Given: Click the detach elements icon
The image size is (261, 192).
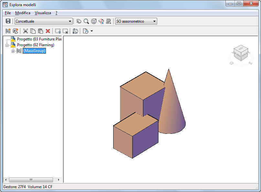Looking at the screenshot, I should coord(65,31).
